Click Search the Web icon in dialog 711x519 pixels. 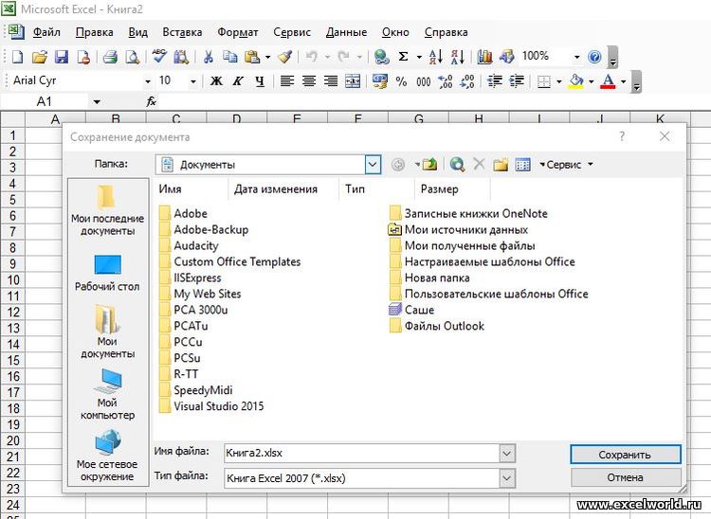coord(457,165)
